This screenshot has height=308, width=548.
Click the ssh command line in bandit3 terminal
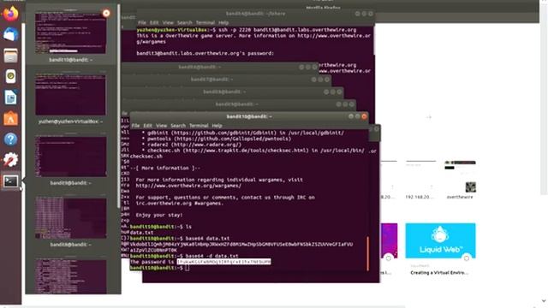click(x=287, y=30)
